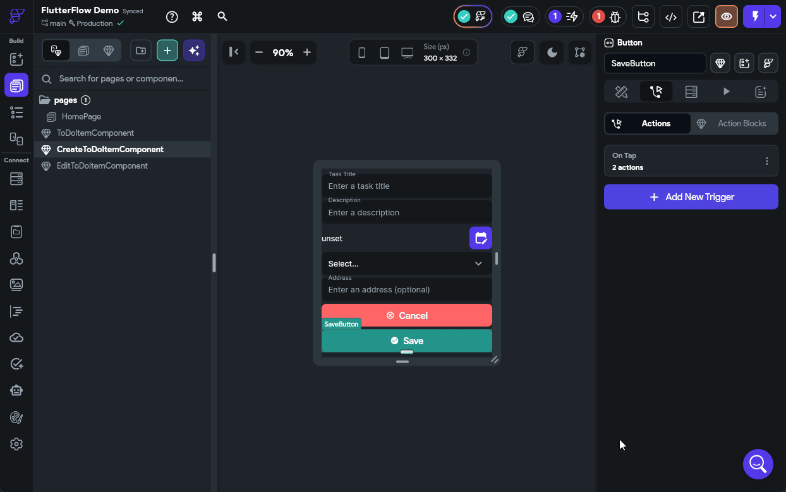View generated code with the code icon
Image resolution: width=786 pixels, height=492 pixels.
(x=671, y=16)
